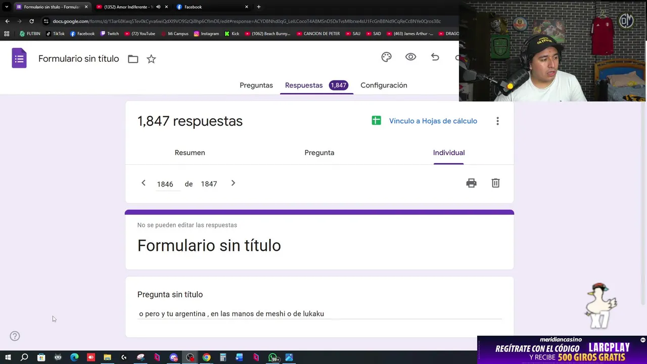Open the three-dot responses options menu
Screen dimensions: 647x364
pyautogui.click(x=497, y=121)
